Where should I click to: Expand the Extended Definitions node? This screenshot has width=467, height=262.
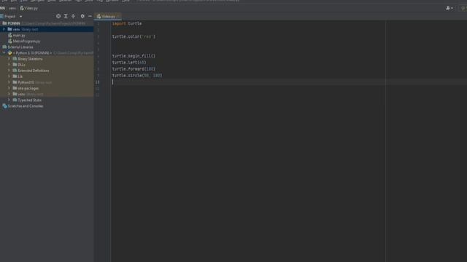(9, 71)
